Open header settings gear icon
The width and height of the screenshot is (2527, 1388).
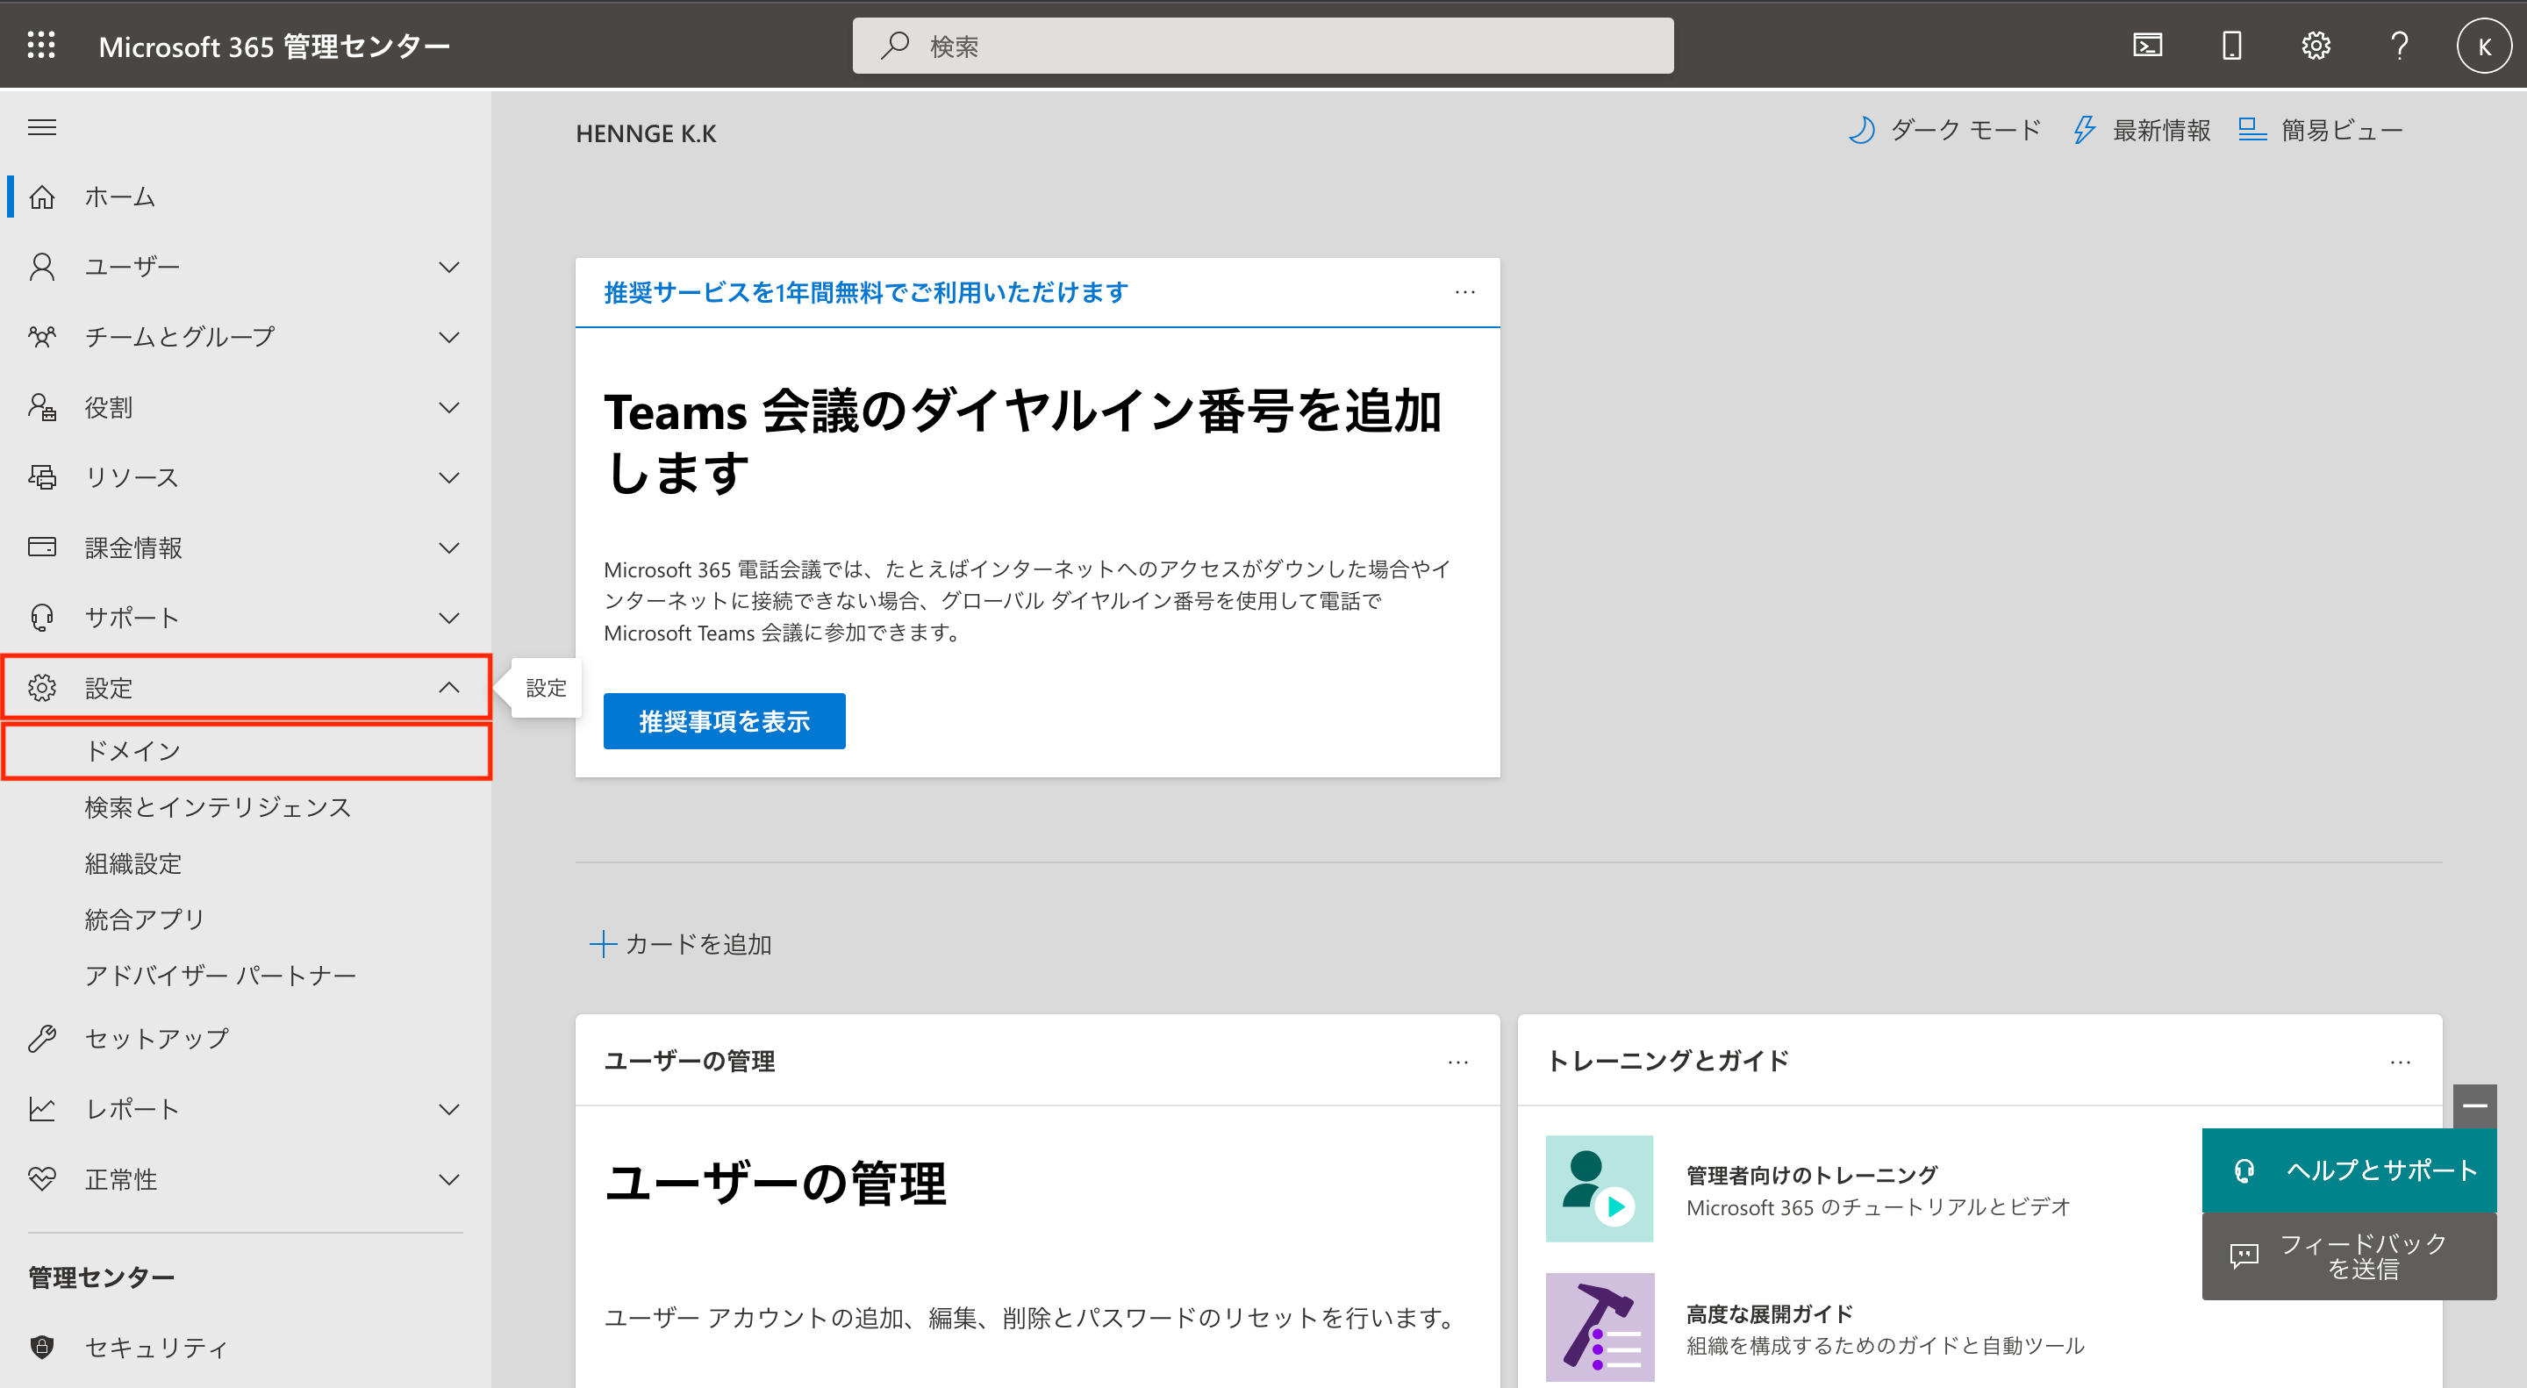tap(2316, 45)
